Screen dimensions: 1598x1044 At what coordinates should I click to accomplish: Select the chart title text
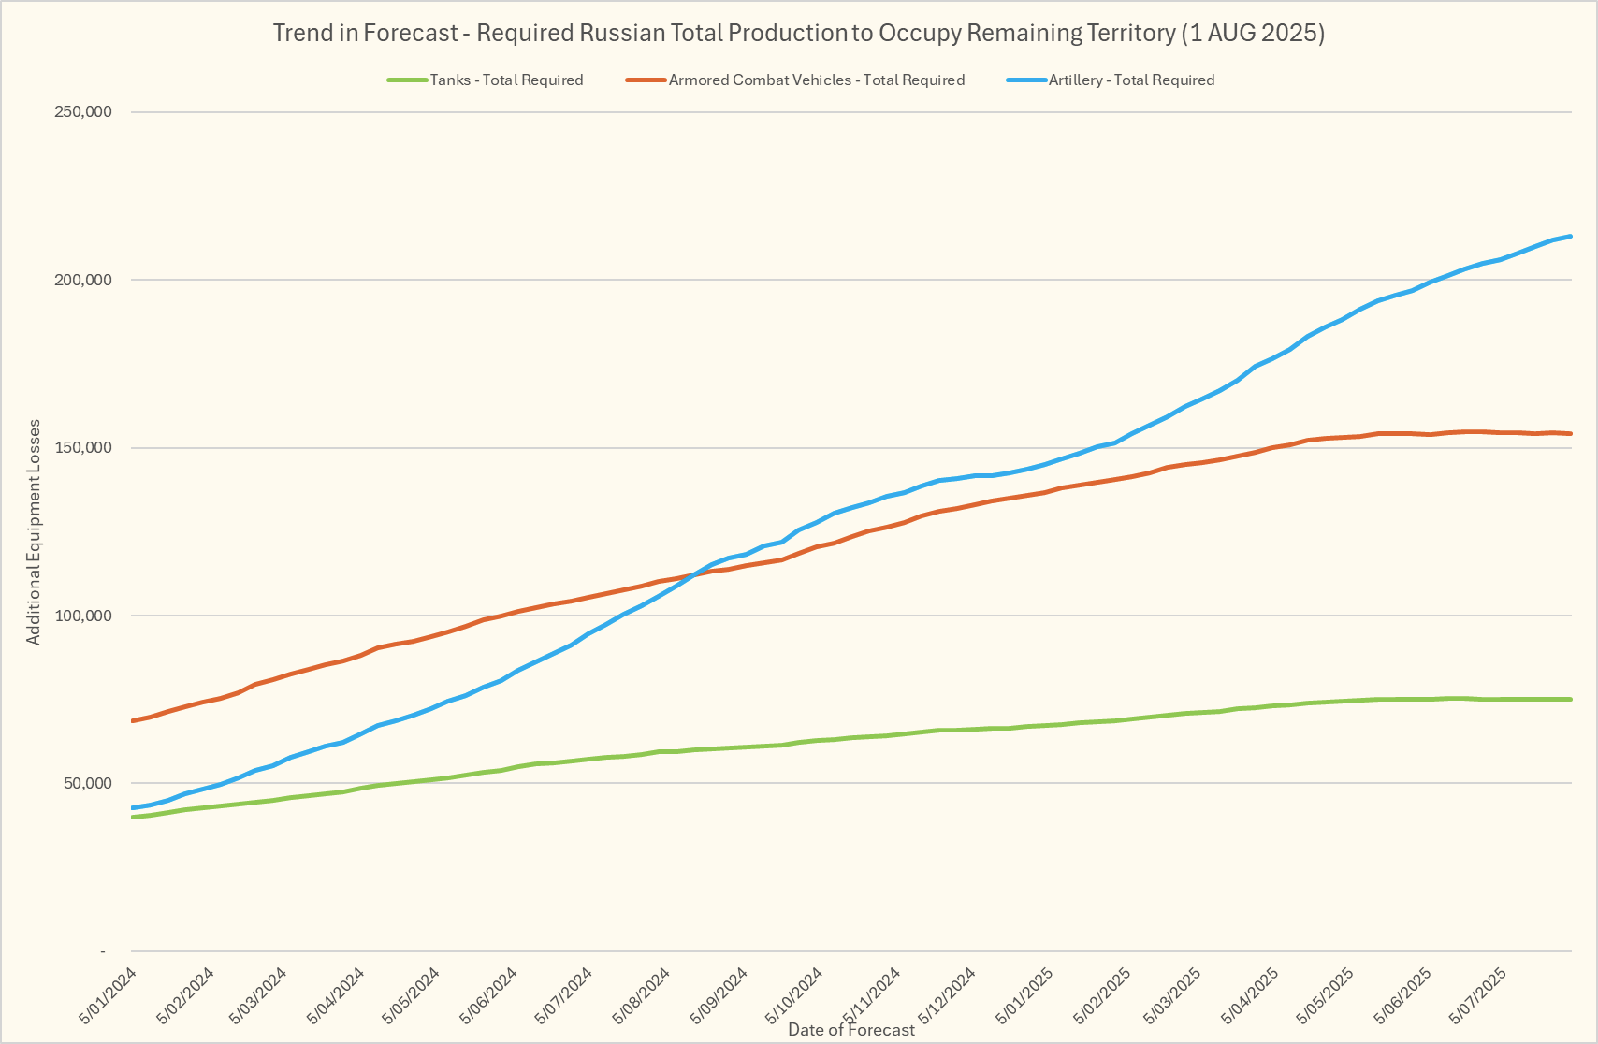[798, 34]
